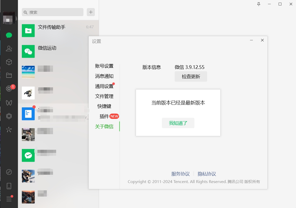Open the 隐私协议 link

pyautogui.click(x=207, y=174)
